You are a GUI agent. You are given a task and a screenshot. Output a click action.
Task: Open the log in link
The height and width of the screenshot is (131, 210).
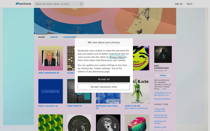pos(189,4)
